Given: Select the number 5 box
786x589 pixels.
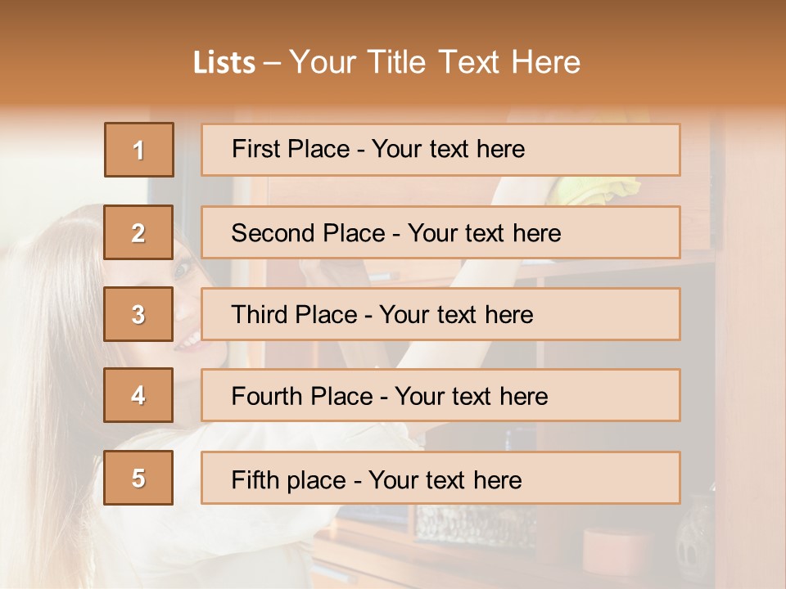Looking at the screenshot, I should coord(138,478).
